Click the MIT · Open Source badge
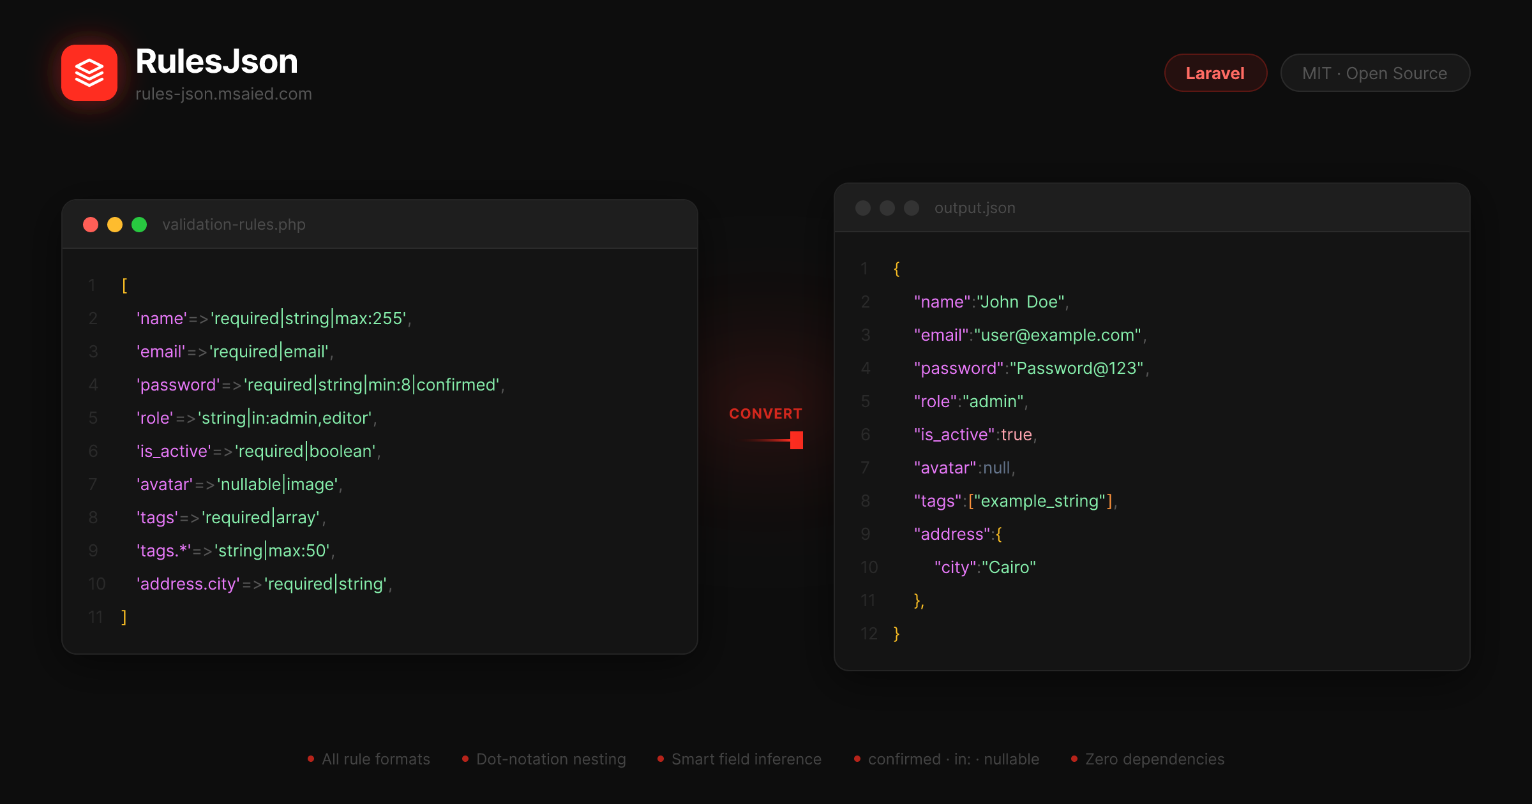Screen dimensions: 1532x804 (1375, 73)
